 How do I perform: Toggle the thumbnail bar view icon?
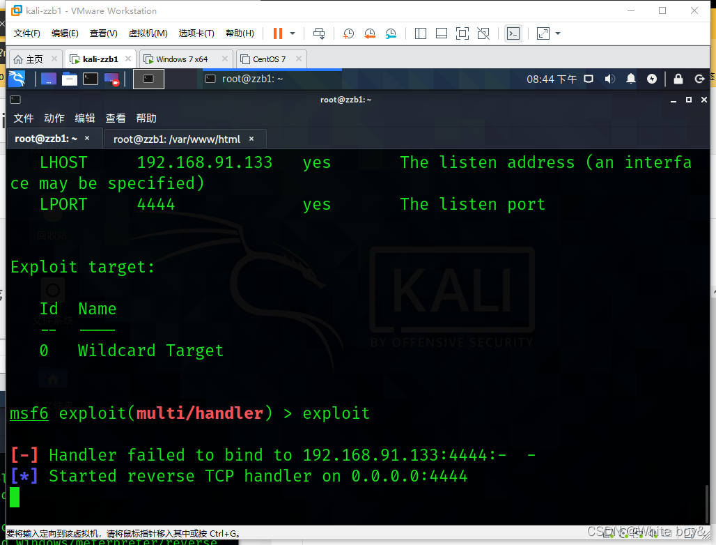tap(442, 33)
